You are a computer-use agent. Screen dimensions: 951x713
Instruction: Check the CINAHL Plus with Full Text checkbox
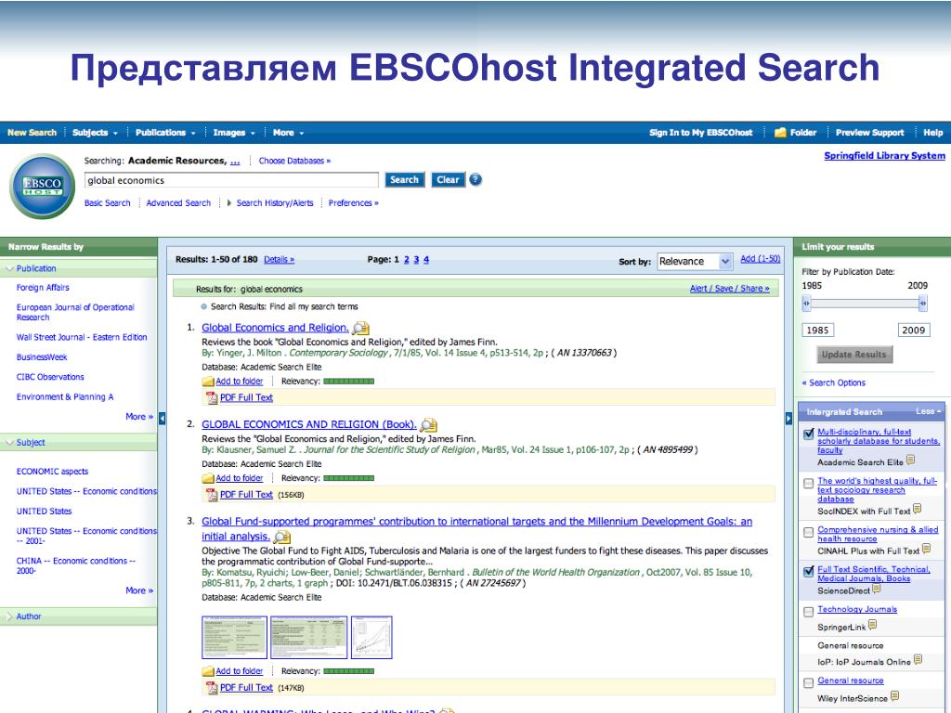(x=809, y=532)
